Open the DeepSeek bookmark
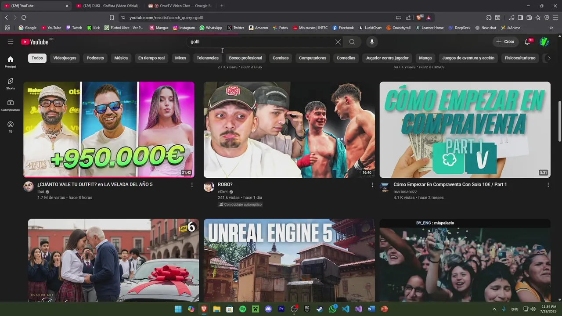The width and height of the screenshot is (562, 316). point(459,28)
